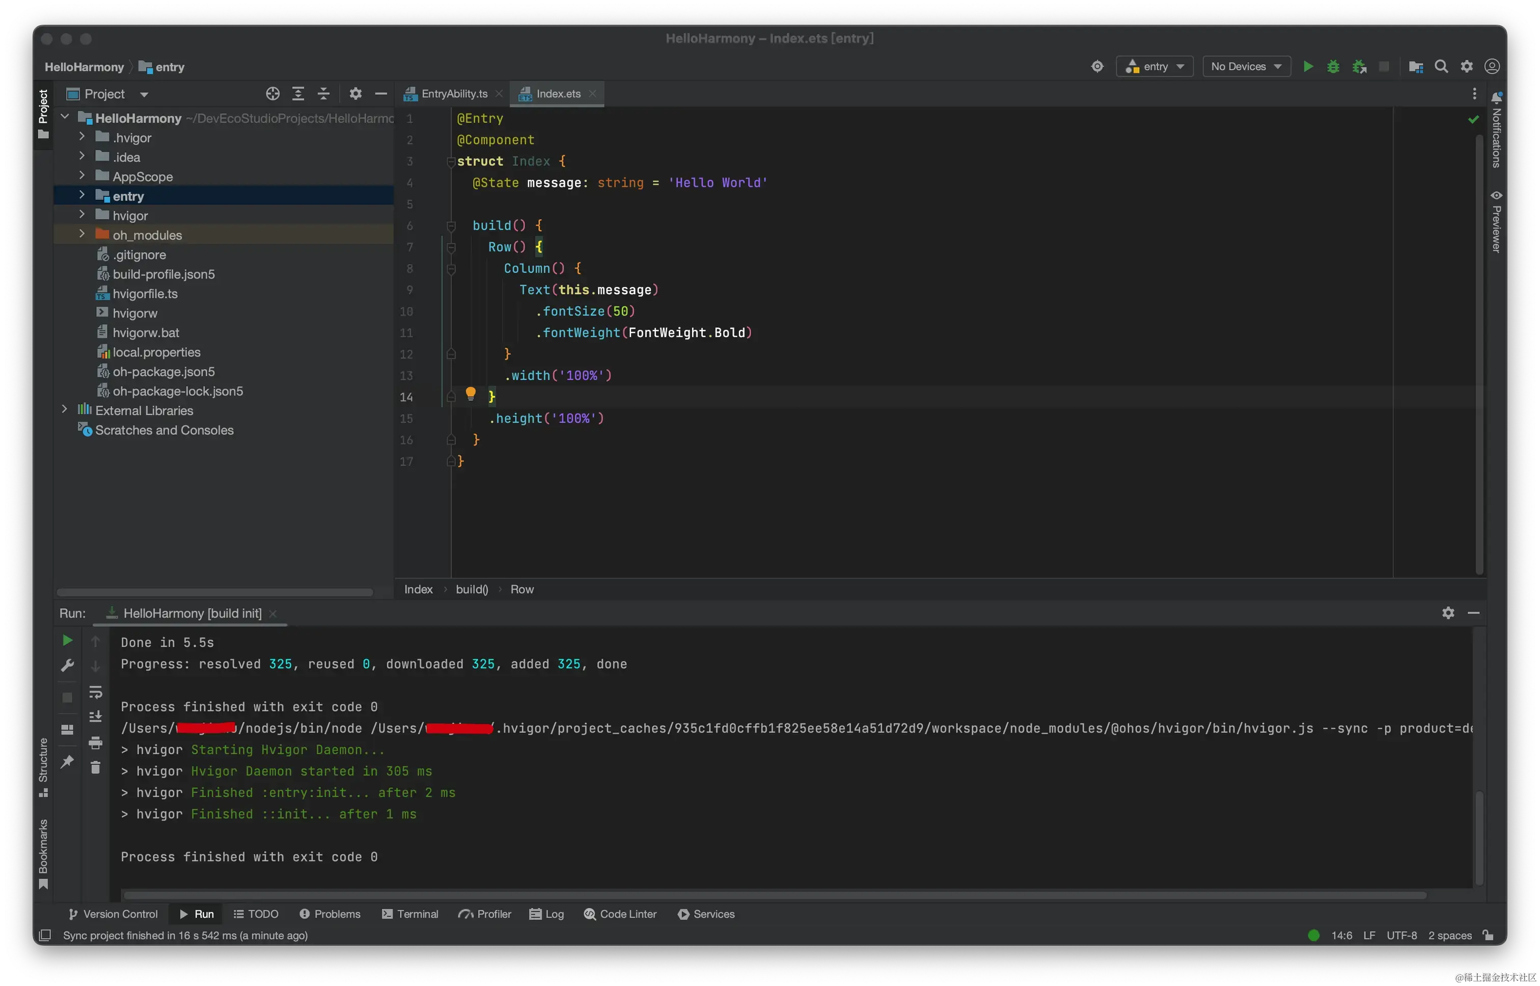
Task: Click the Project panel horizontal scrollbar
Action: 214,592
